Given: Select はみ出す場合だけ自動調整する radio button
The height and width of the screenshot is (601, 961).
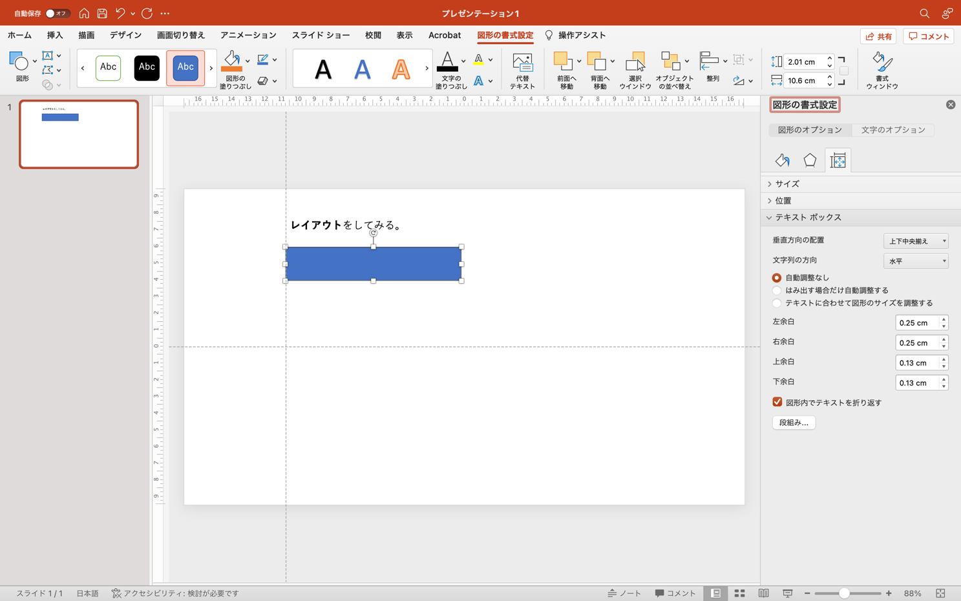Looking at the screenshot, I should point(777,291).
